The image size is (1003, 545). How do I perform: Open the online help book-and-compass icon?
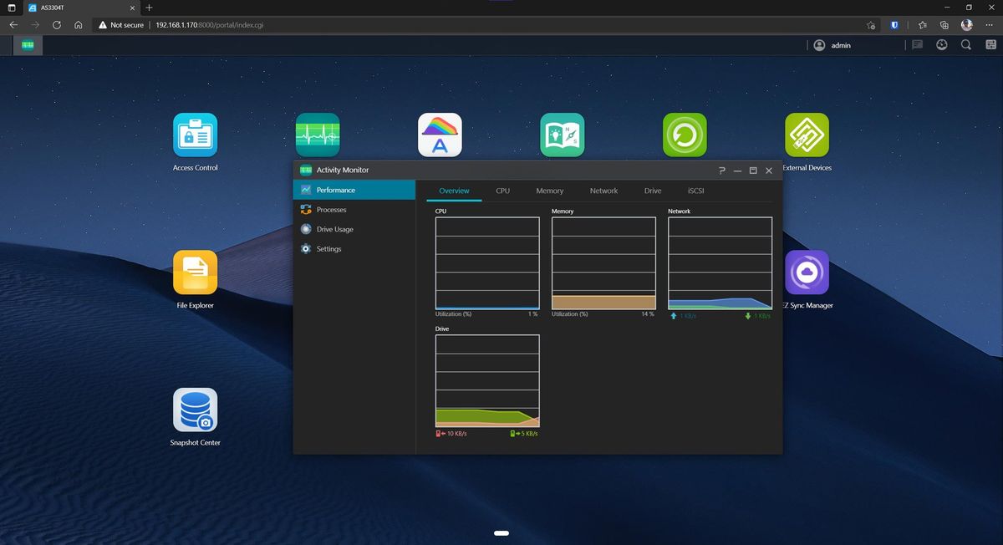[x=563, y=135]
